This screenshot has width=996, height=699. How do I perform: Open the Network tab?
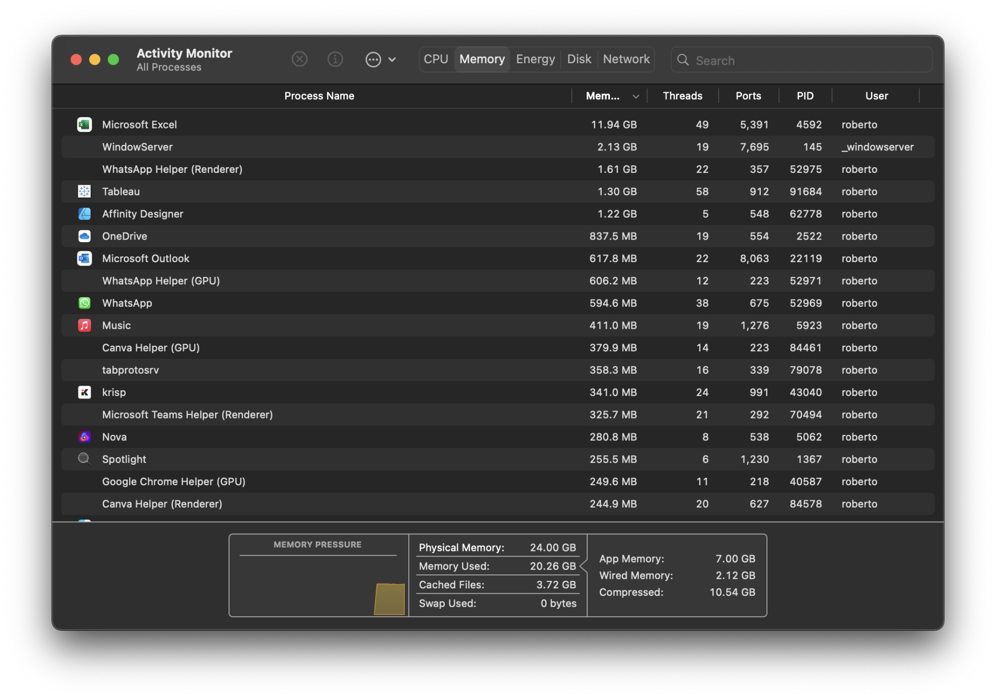point(626,59)
